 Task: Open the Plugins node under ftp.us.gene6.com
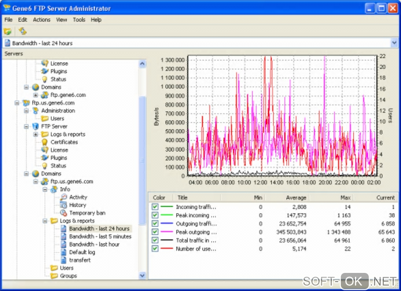[45, 158]
